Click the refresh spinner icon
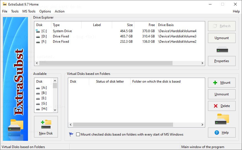This screenshot has height=150, width=242. pos(215,26)
